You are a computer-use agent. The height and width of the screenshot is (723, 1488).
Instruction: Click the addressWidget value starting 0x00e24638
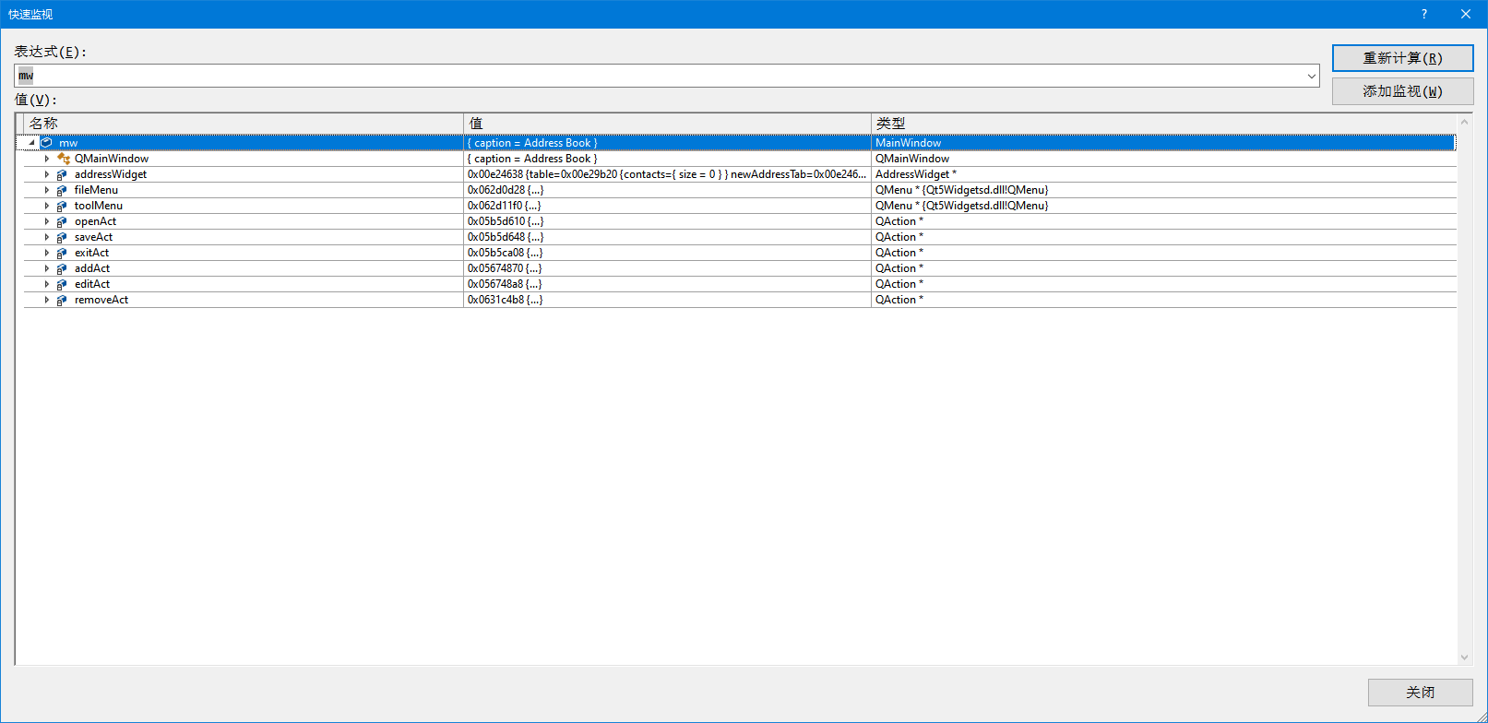(667, 174)
